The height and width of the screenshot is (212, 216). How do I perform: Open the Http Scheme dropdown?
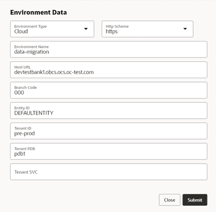(147, 29)
